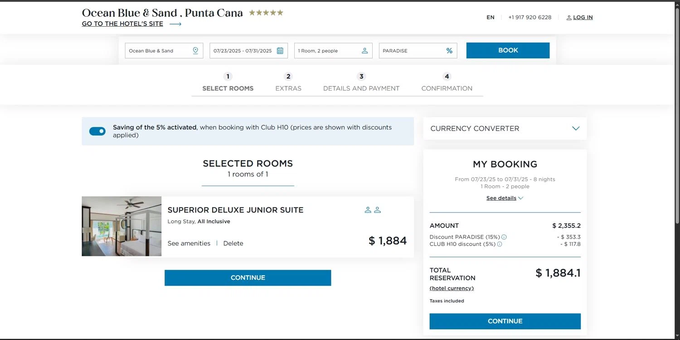Click the blue BOOK button
The image size is (680, 340).
coord(508,50)
